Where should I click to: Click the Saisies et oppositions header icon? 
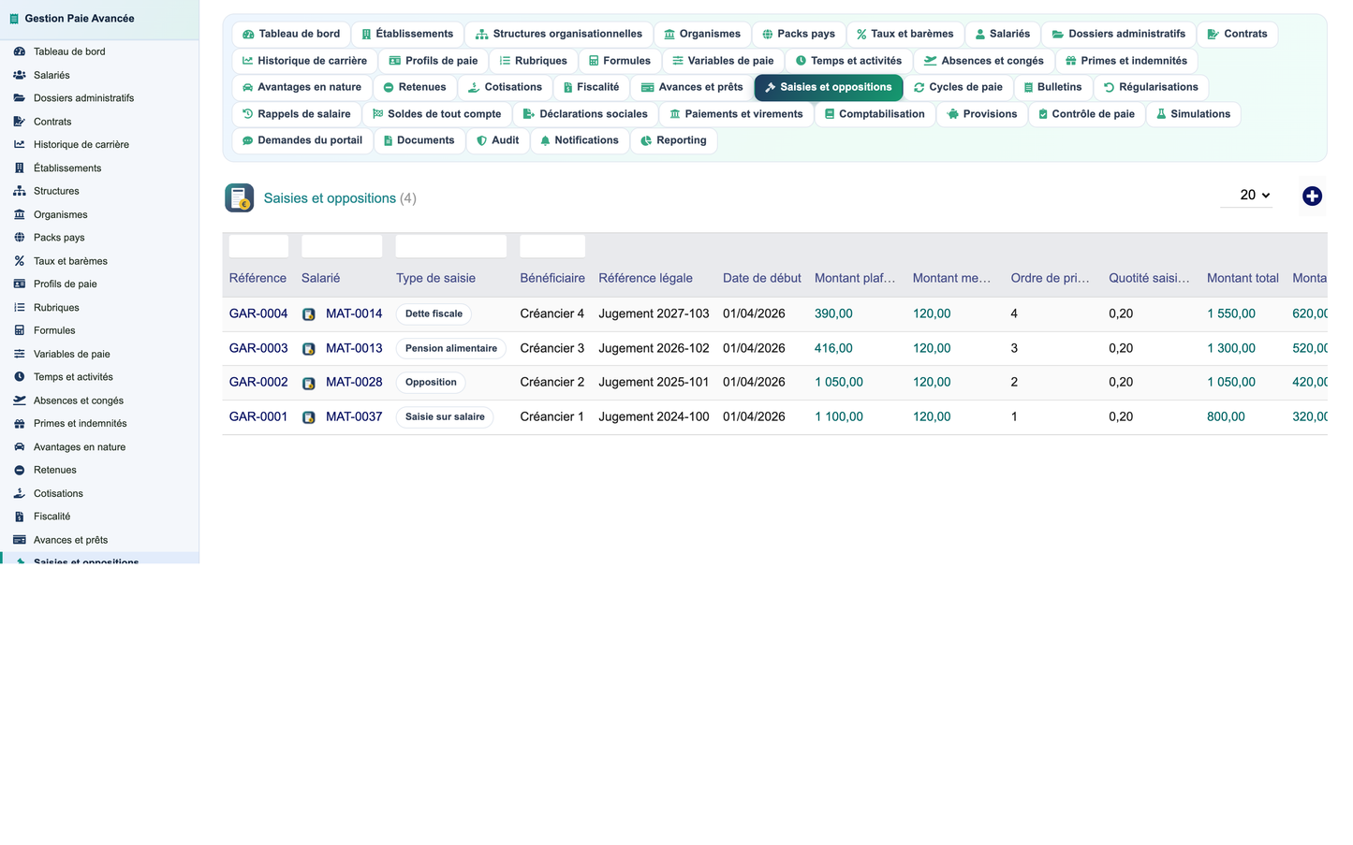pos(240,197)
